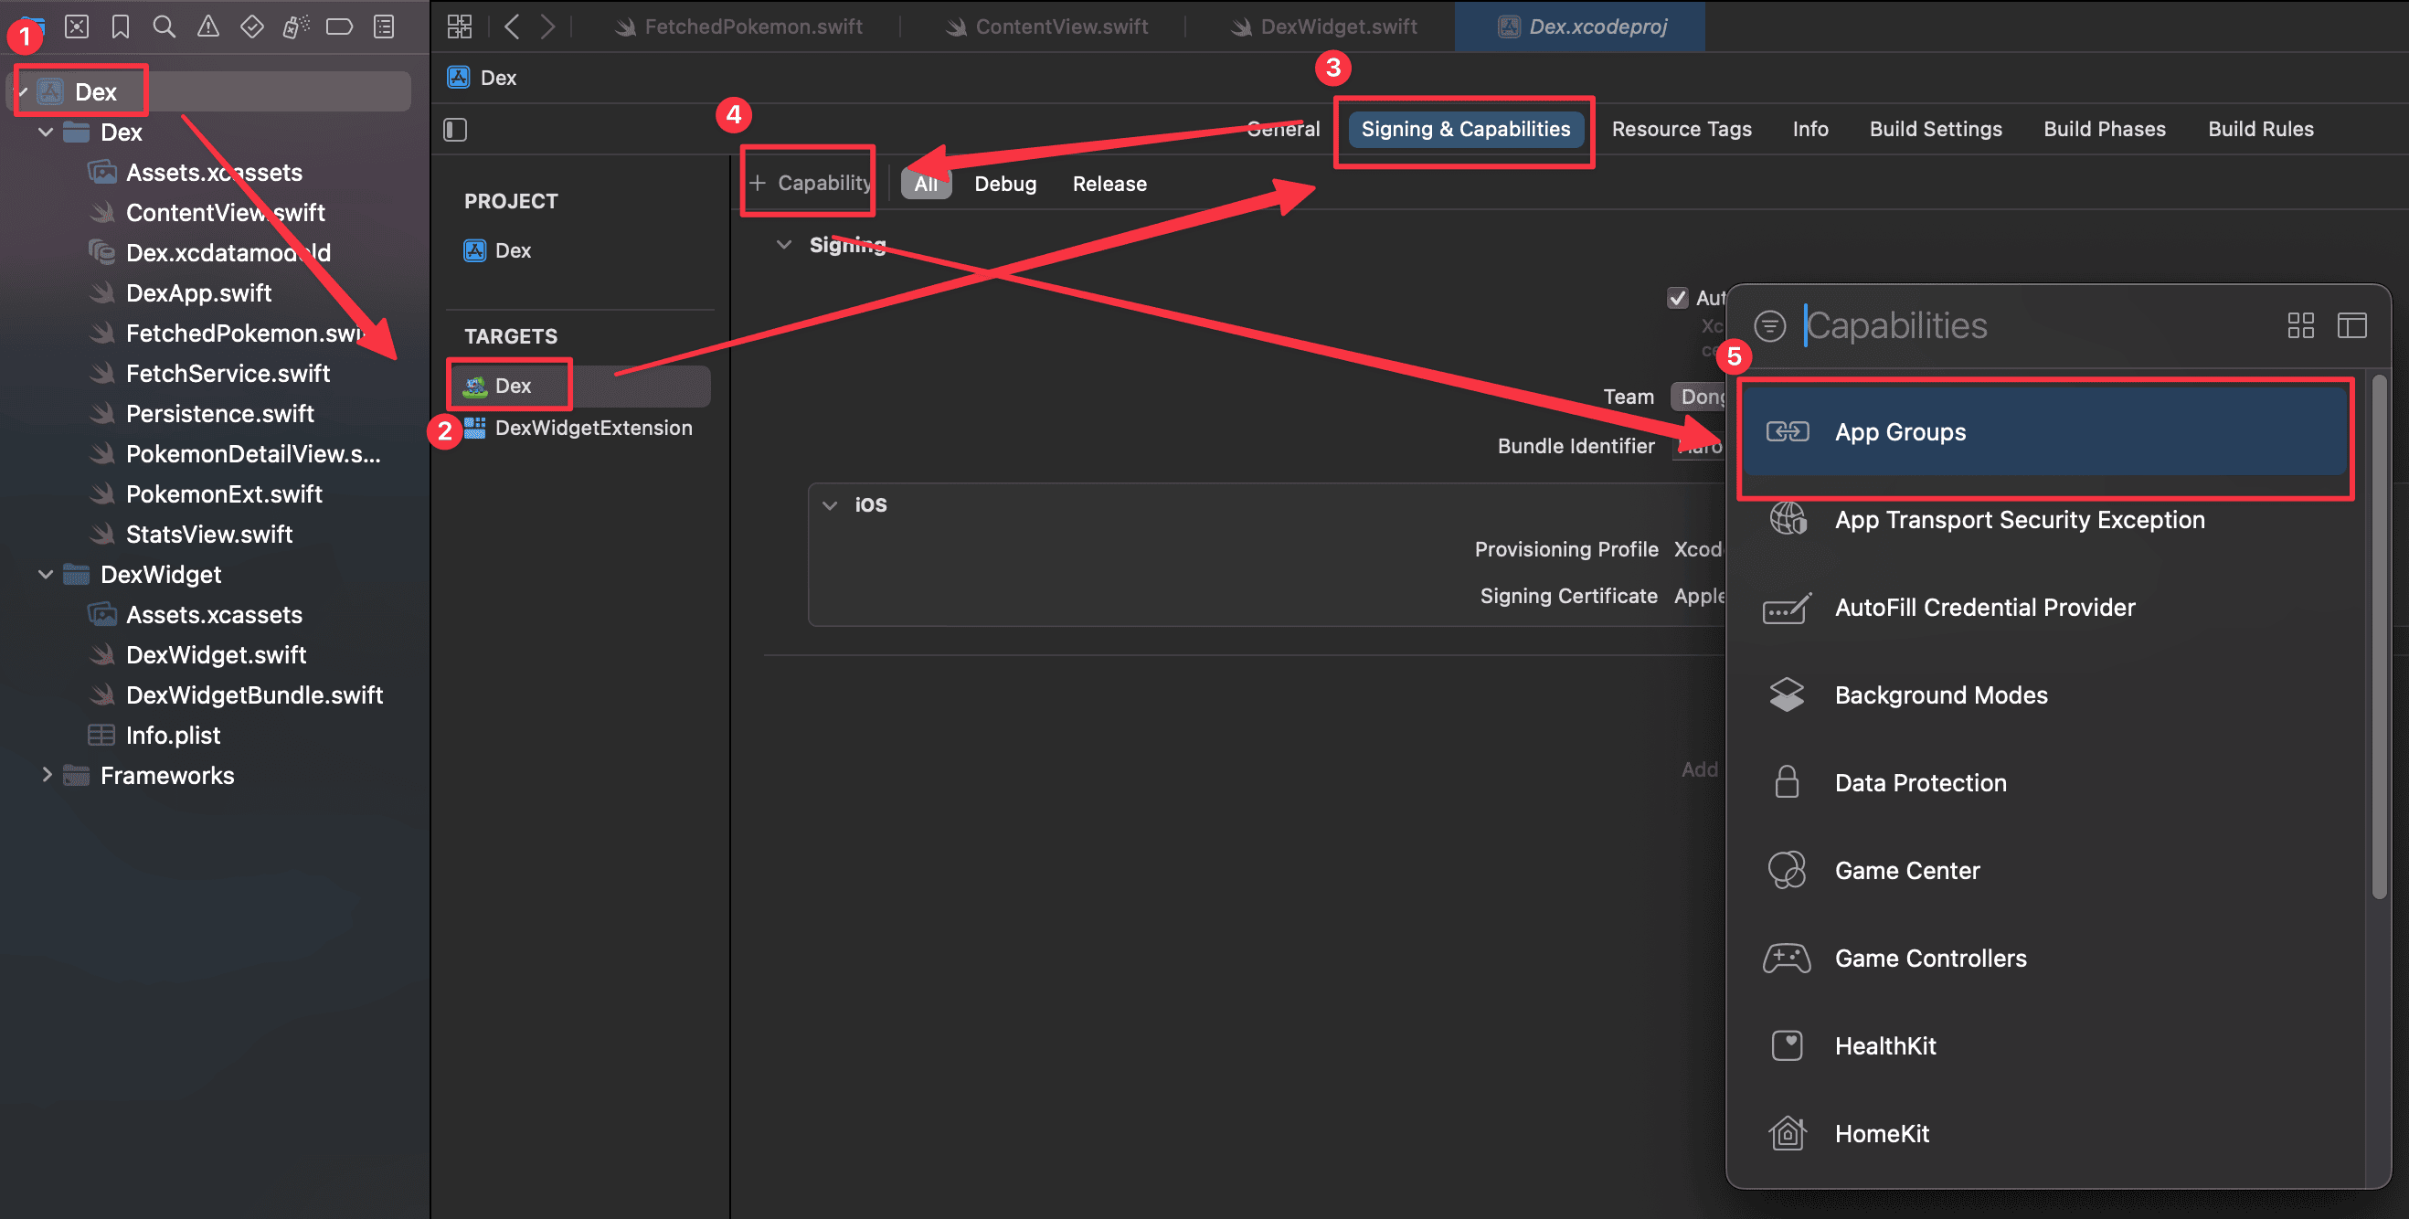Open the Build Settings tab

coord(1936,129)
